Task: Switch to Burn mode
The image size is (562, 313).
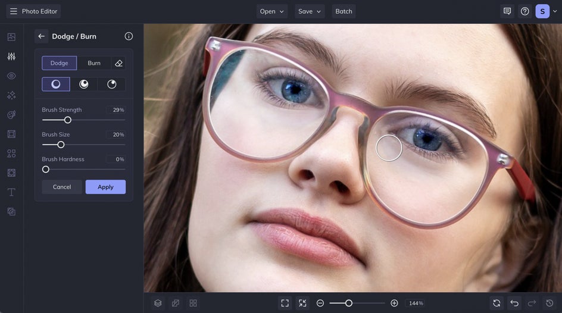Action: (x=94, y=63)
